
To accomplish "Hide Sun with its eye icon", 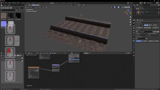I will 159,14.
